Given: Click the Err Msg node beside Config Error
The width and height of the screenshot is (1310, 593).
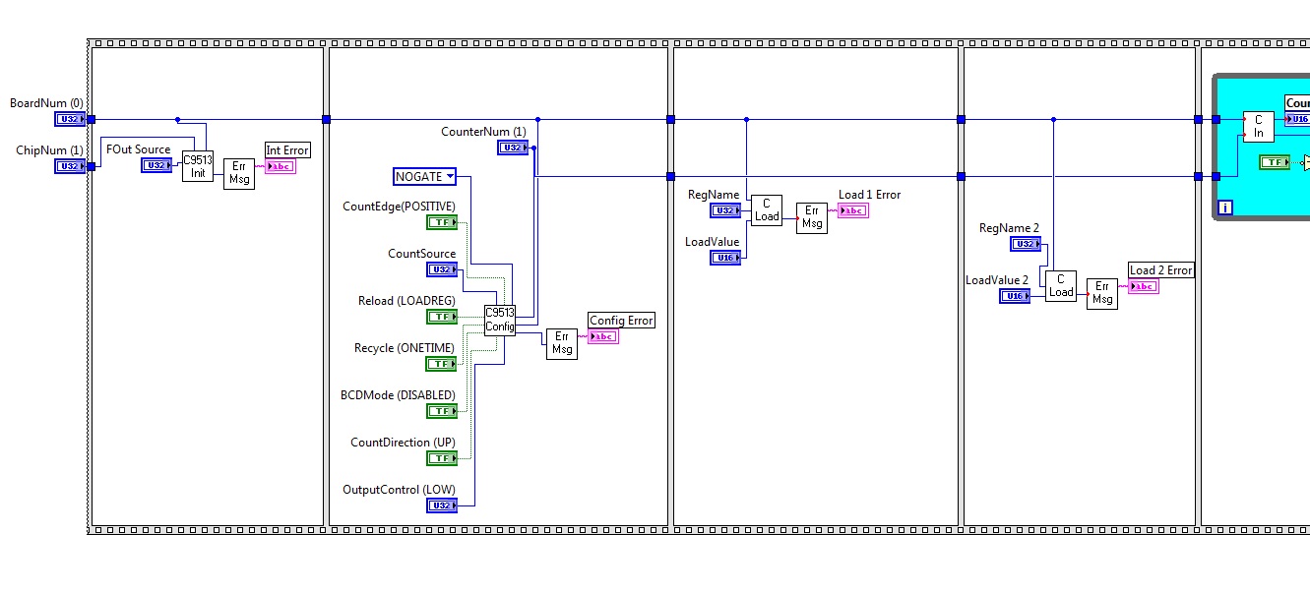Looking at the screenshot, I should coord(562,344).
